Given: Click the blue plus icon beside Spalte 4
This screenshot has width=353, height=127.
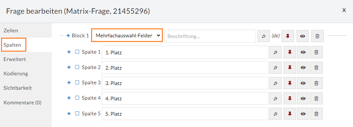Looking at the screenshot, I should coord(69,98).
